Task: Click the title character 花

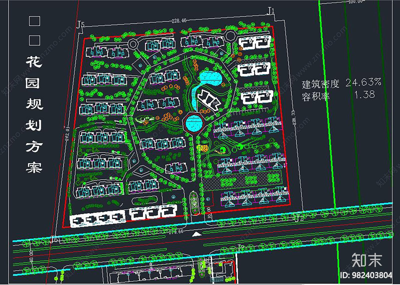Action: (34, 62)
